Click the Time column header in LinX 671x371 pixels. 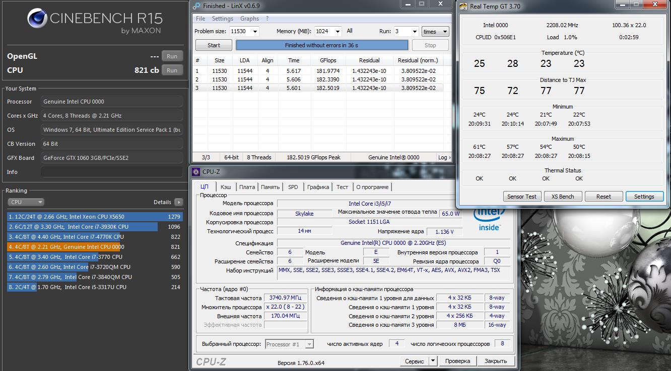tap(293, 60)
